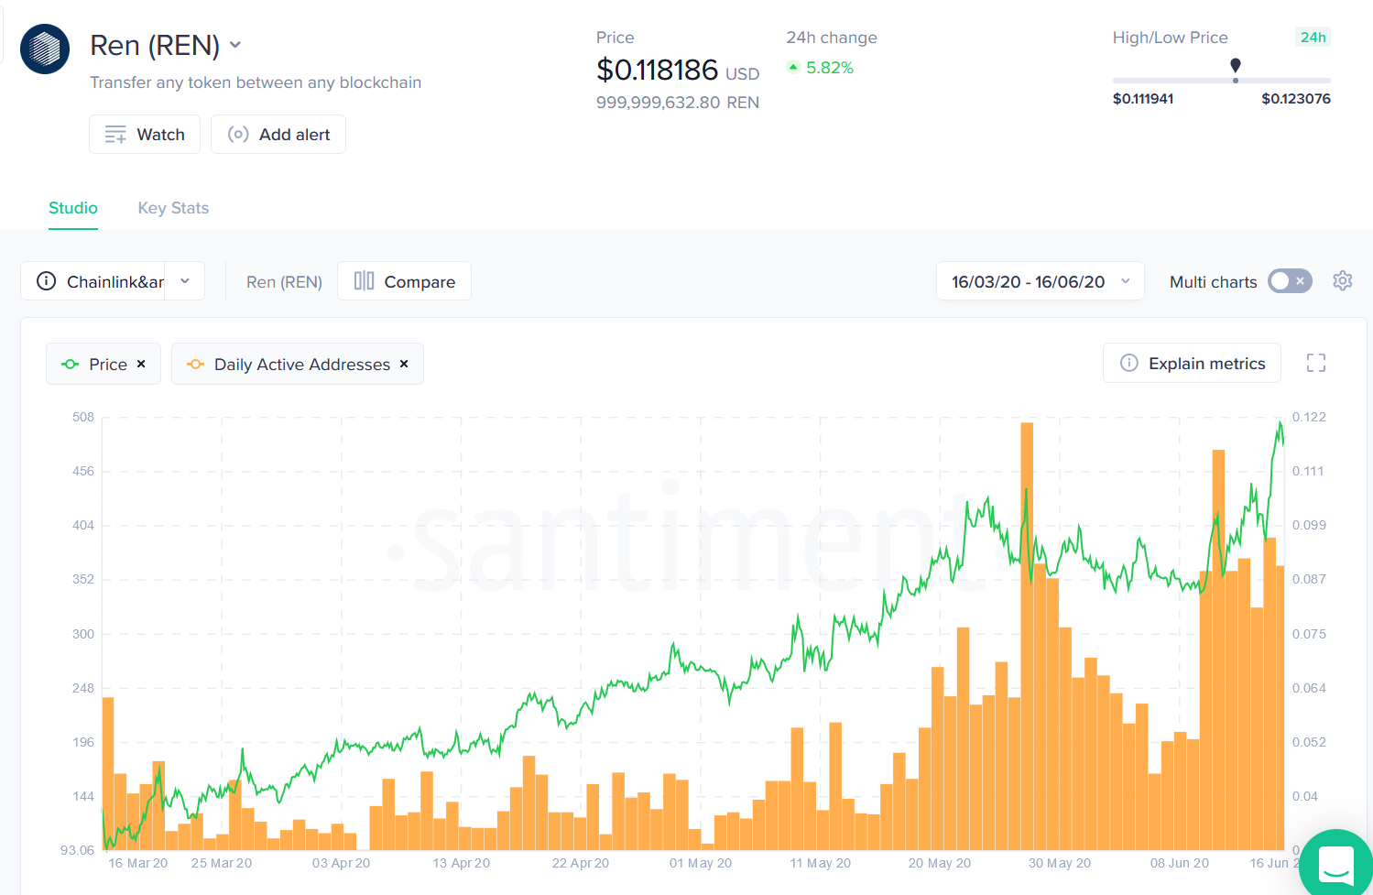Select the Studio tab
The width and height of the screenshot is (1373, 895).
[x=73, y=208]
